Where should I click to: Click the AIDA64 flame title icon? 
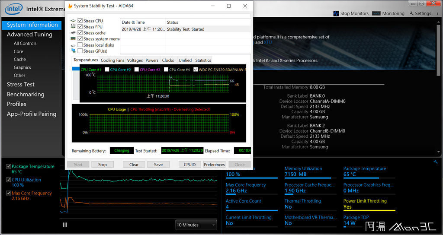tap(70, 6)
